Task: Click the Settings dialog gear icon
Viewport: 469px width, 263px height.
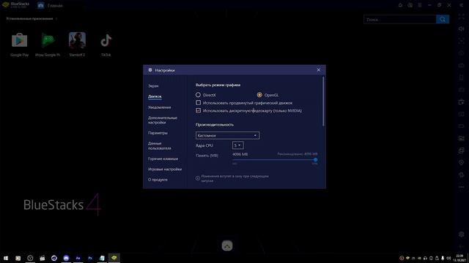Action: point(150,70)
